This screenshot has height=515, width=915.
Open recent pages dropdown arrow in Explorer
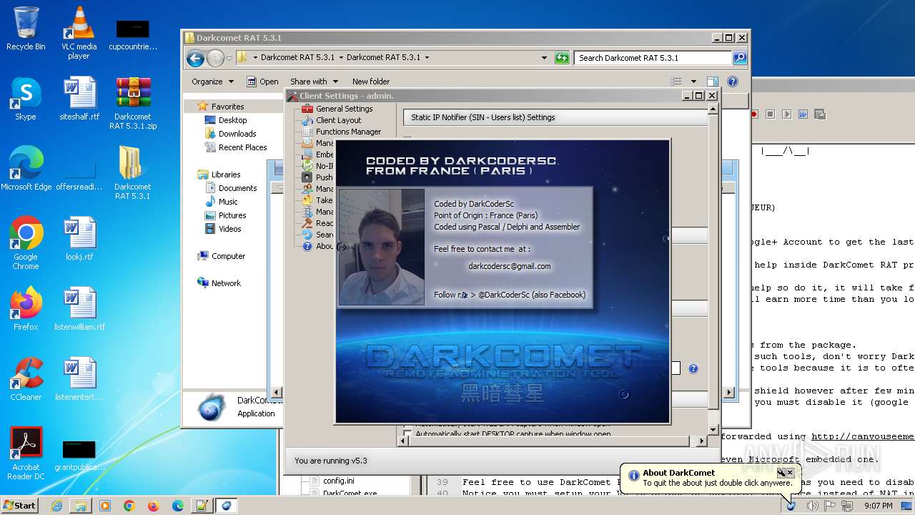point(229,58)
